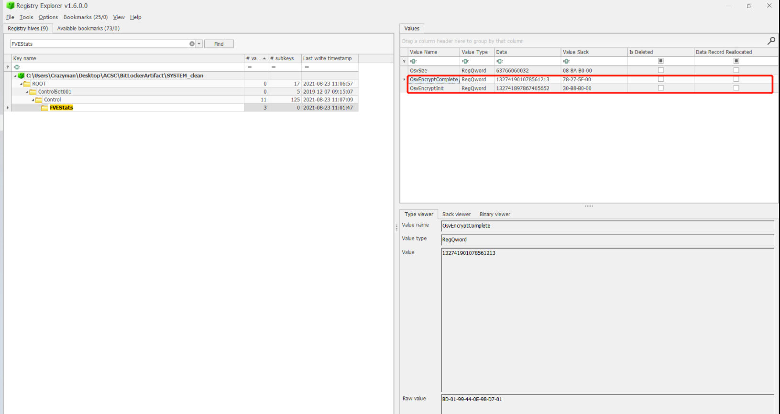Click the Key name filter operator icon

17,67
